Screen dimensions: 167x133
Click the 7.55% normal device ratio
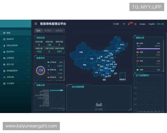click(60, 66)
